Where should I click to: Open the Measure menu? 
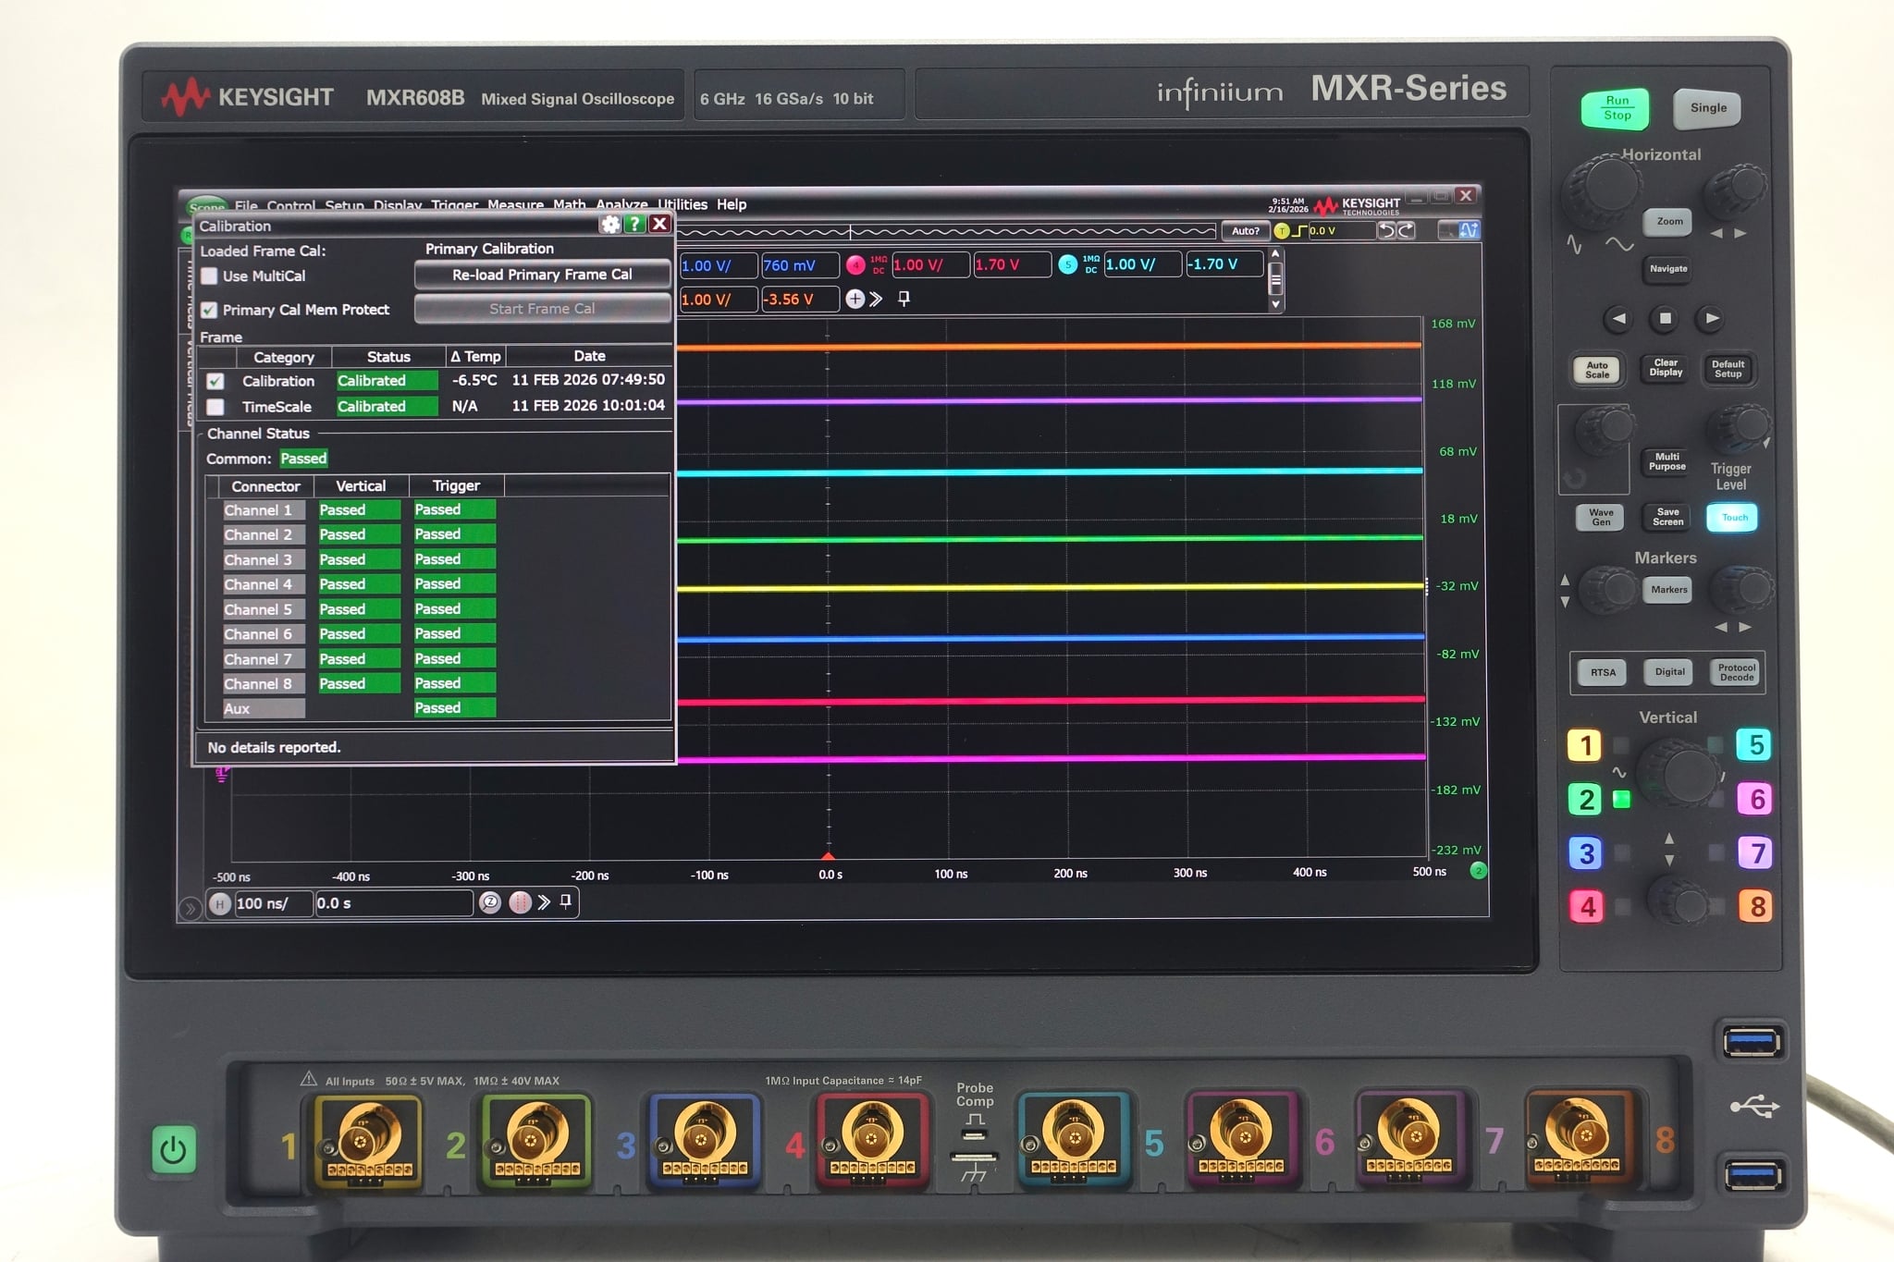point(515,204)
